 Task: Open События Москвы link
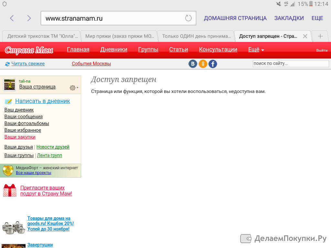91,64
